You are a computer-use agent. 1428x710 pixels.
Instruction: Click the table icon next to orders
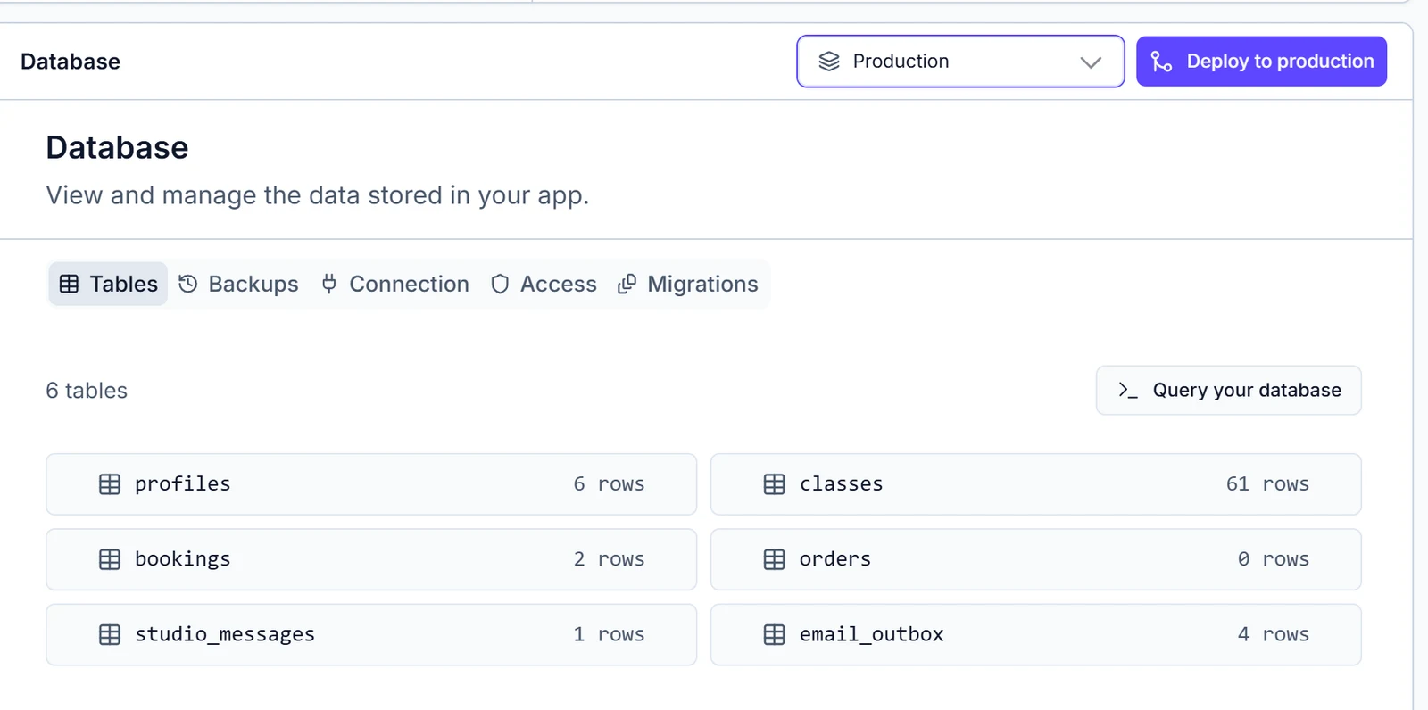(775, 559)
